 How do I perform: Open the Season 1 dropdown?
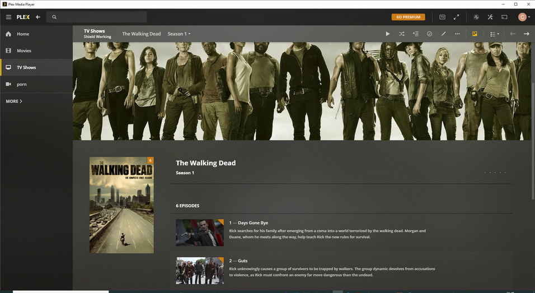(x=179, y=34)
